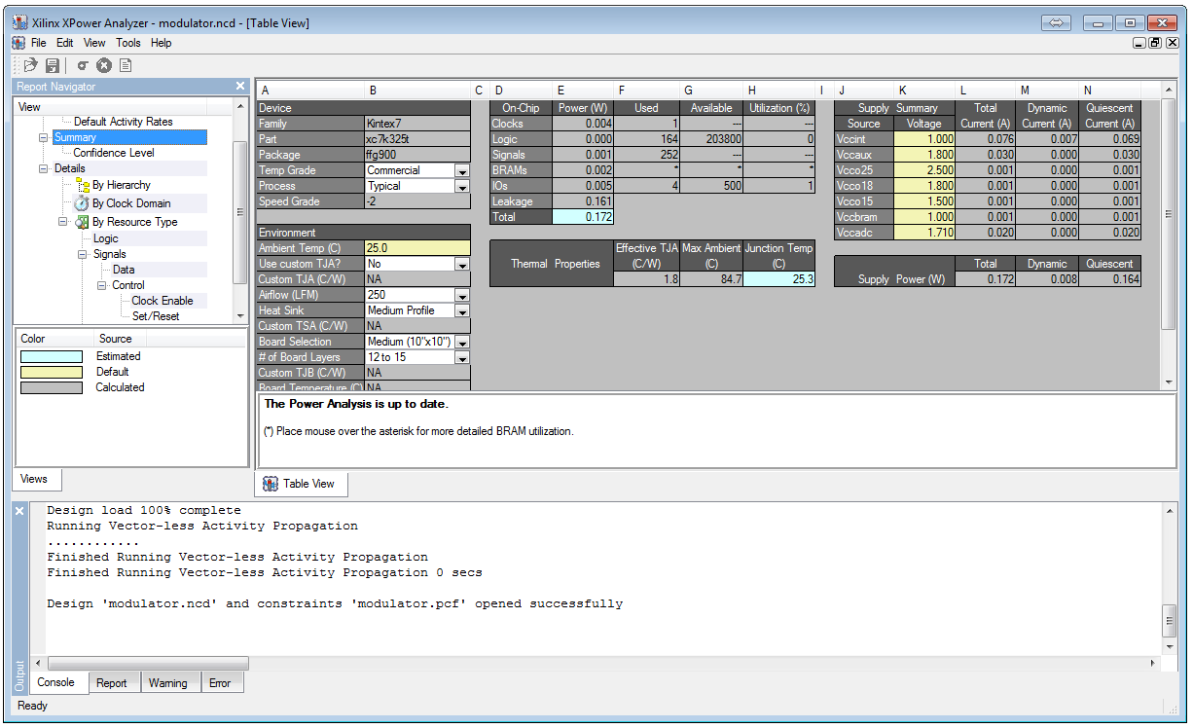The image size is (1193, 728).
Task: Open the Board Selection dropdown
Action: [462, 342]
